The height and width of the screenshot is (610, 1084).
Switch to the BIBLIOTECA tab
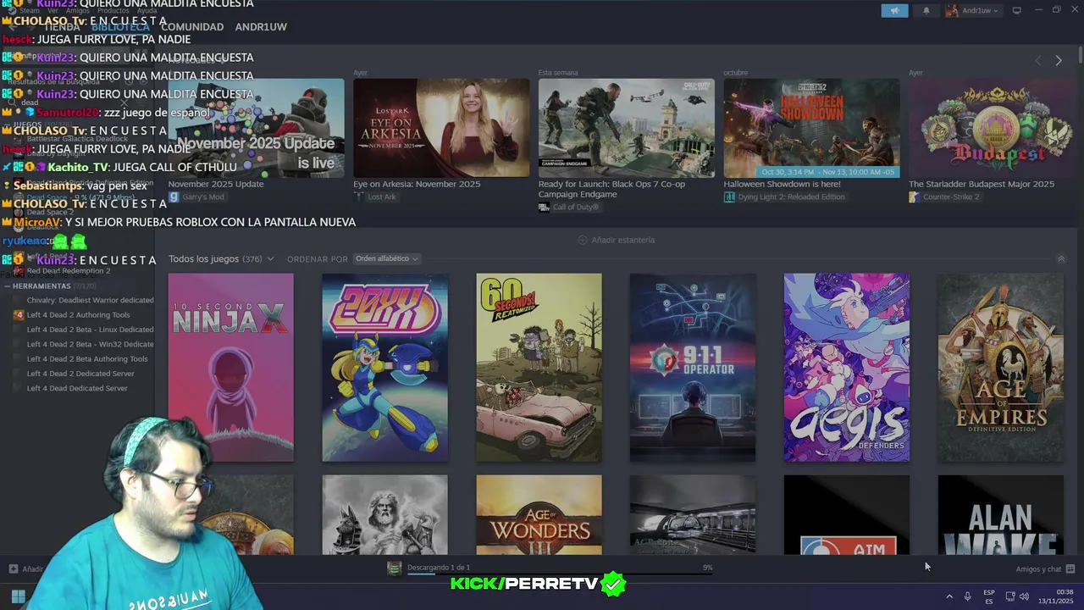coord(120,27)
